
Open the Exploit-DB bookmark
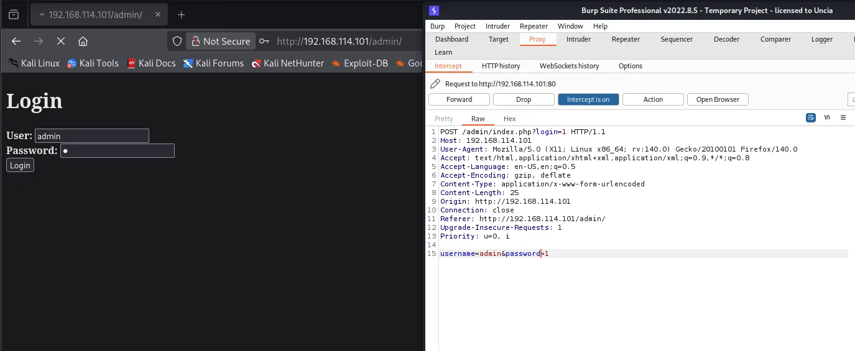click(360, 63)
